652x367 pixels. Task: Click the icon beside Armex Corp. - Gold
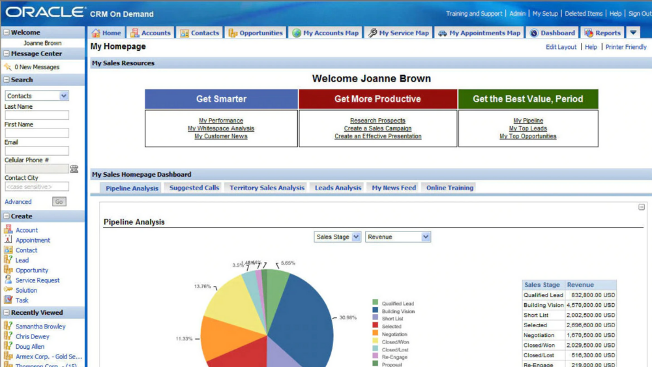[8, 356]
